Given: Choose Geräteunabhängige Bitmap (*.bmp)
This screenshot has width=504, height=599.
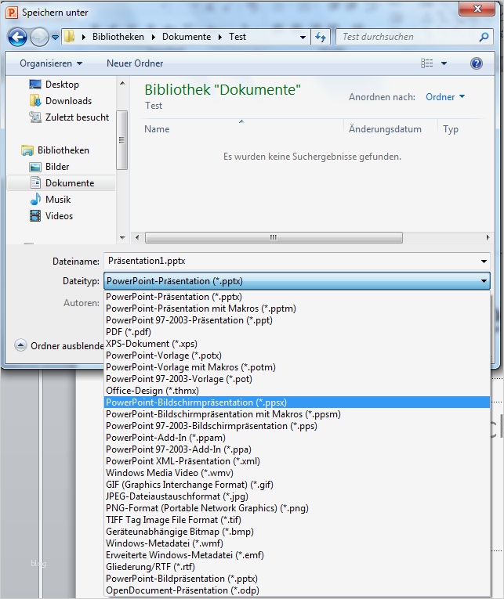Looking at the screenshot, I should pos(297,532).
